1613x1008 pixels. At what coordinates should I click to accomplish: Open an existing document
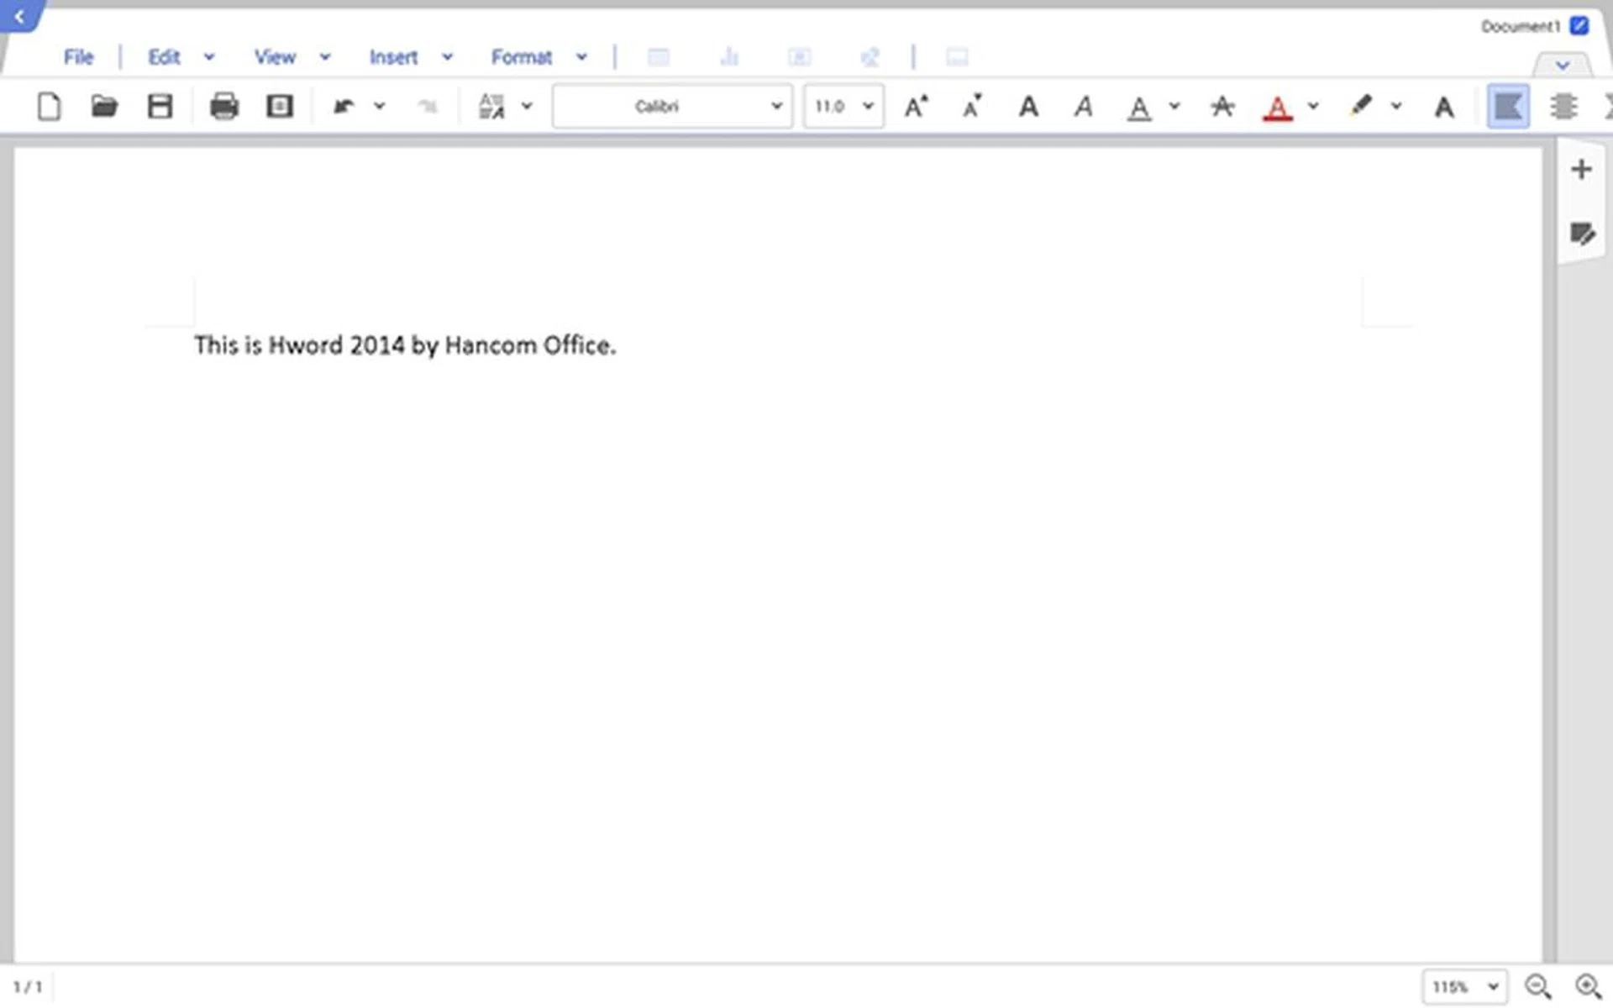103,107
